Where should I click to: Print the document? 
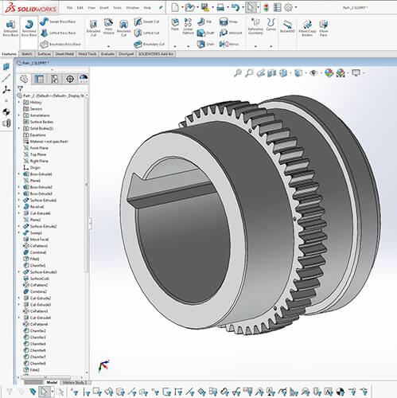coord(220,7)
